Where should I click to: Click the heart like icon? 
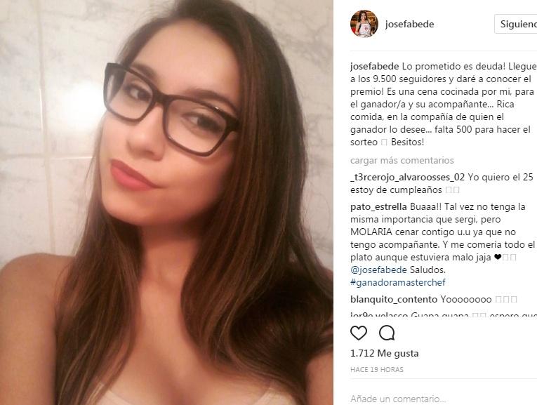tap(359, 333)
